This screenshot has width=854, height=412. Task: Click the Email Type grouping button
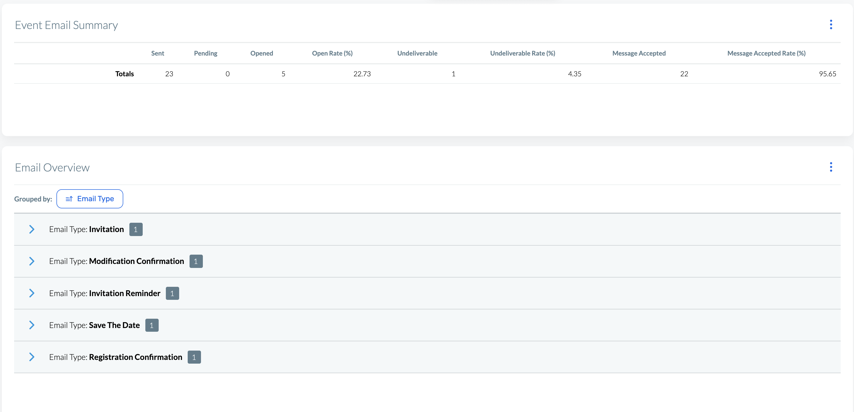pos(90,199)
